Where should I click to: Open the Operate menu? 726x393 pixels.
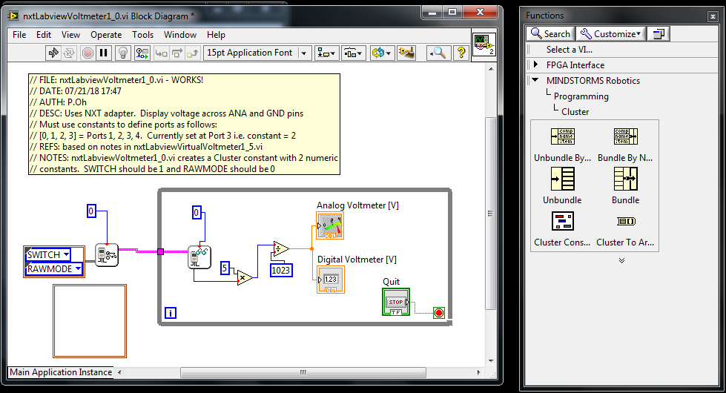[x=106, y=35]
